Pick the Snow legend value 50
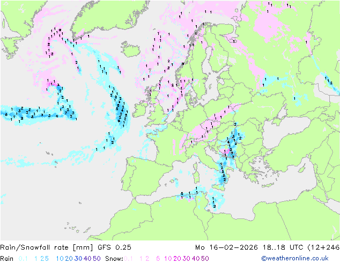 click(205, 259)
